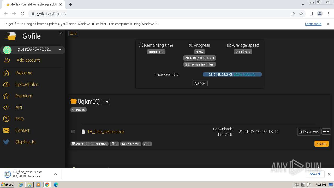
Task: Close the downloads shelf
Action: [x=329, y=174]
